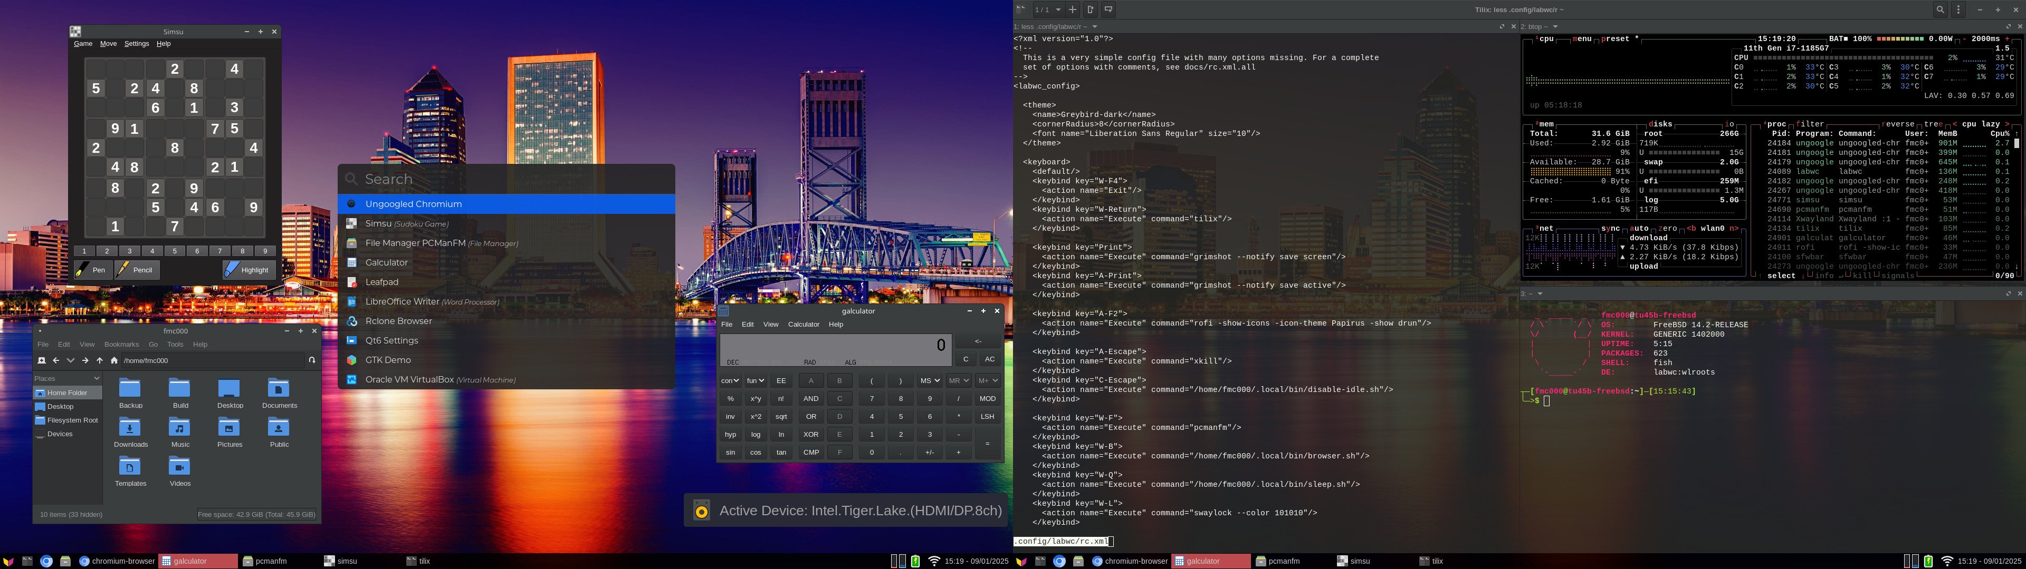Click the home icon in PCManFM toolbar
This screenshot has width=2026, height=569.
(114, 361)
